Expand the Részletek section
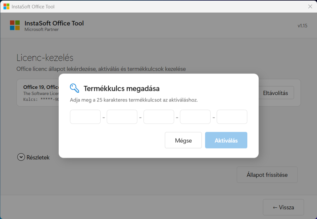The image size is (317, 219). [x=21, y=157]
